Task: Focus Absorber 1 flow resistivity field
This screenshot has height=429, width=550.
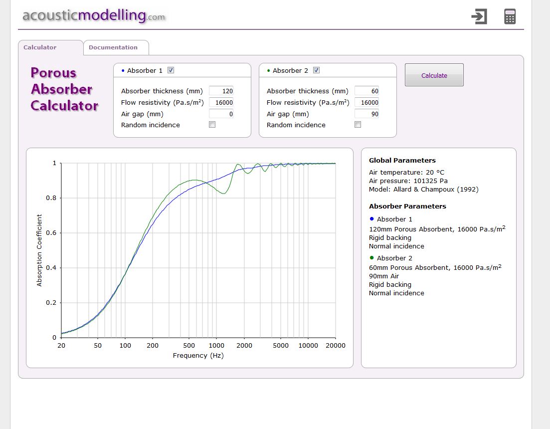Action: (x=221, y=102)
